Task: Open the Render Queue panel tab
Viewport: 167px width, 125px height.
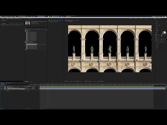Action: [3, 20]
